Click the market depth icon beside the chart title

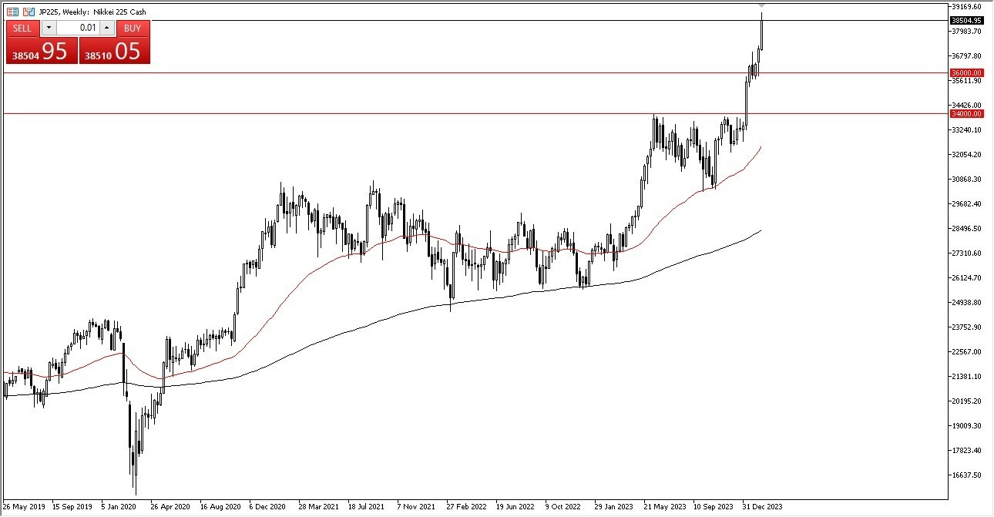click(12, 12)
